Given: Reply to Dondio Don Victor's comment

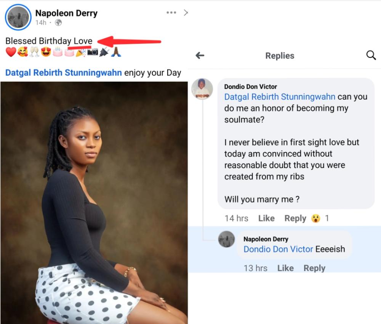Looking at the screenshot, I should [295, 218].
